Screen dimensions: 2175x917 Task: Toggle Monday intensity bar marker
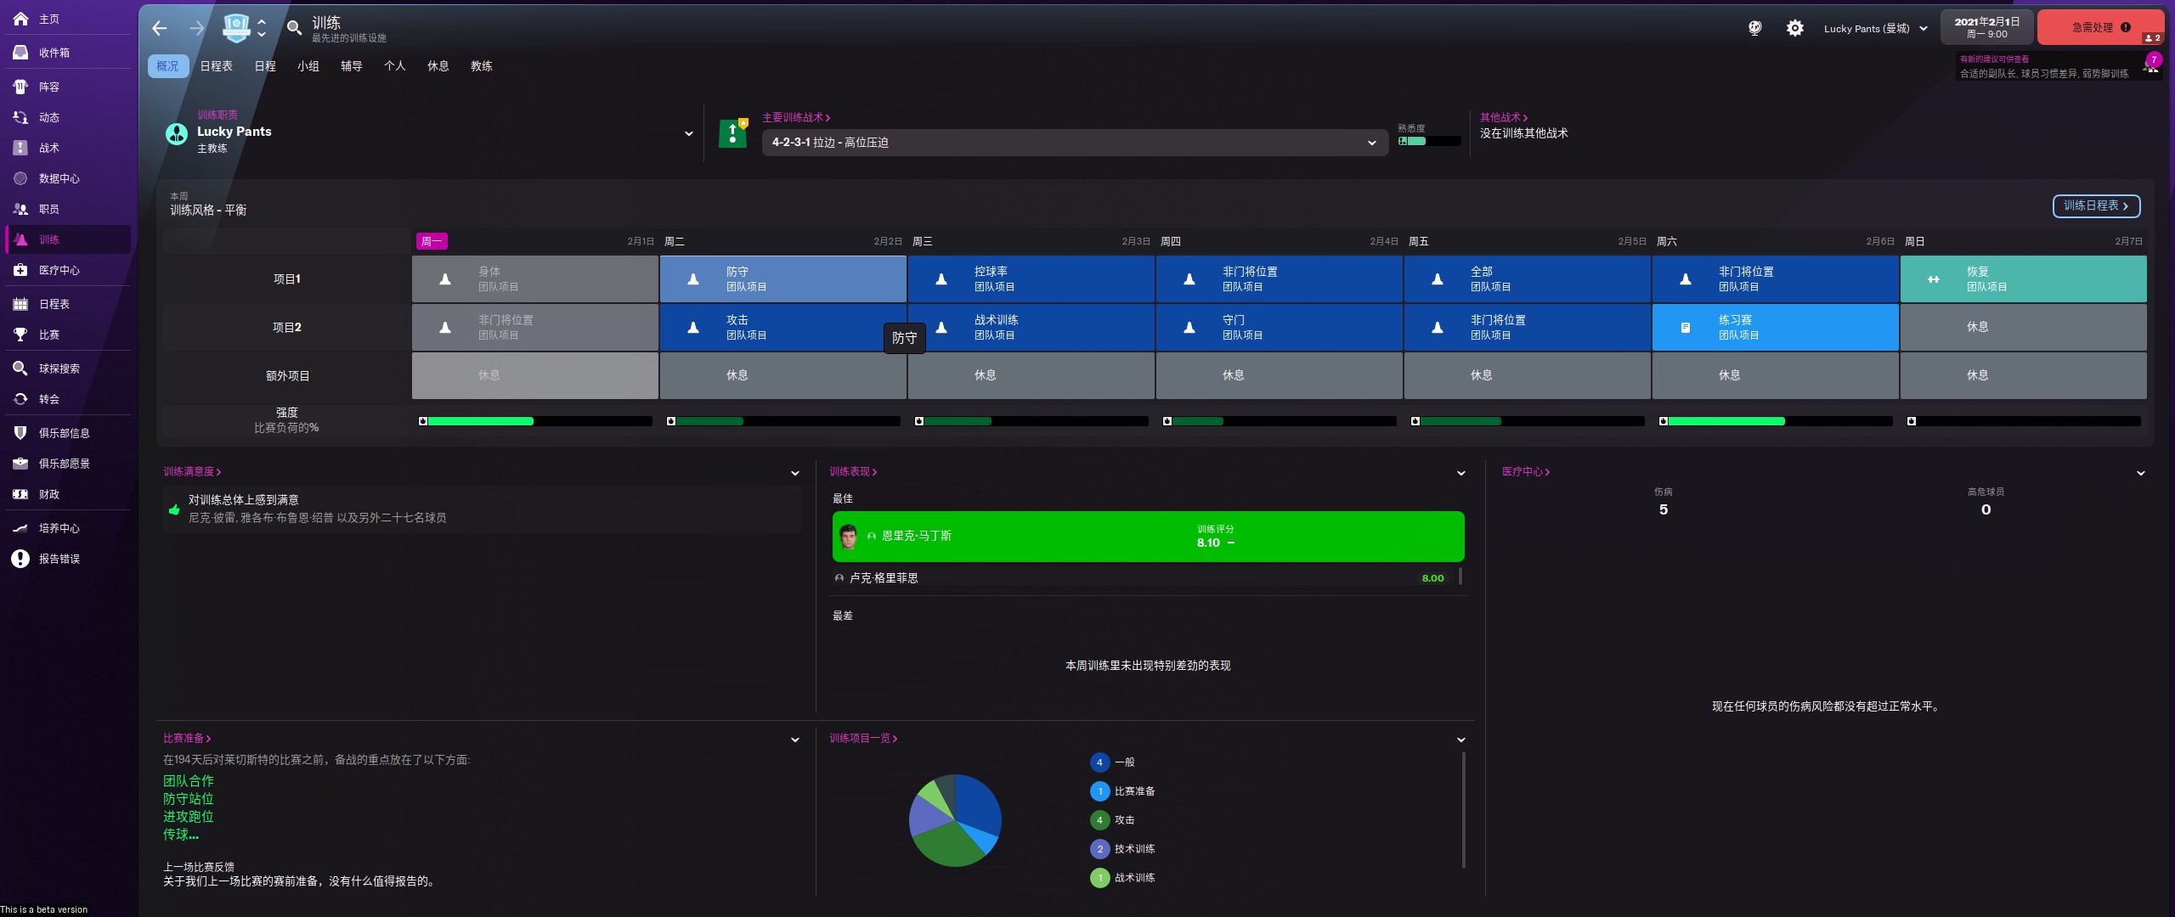click(x=423, y=421)
